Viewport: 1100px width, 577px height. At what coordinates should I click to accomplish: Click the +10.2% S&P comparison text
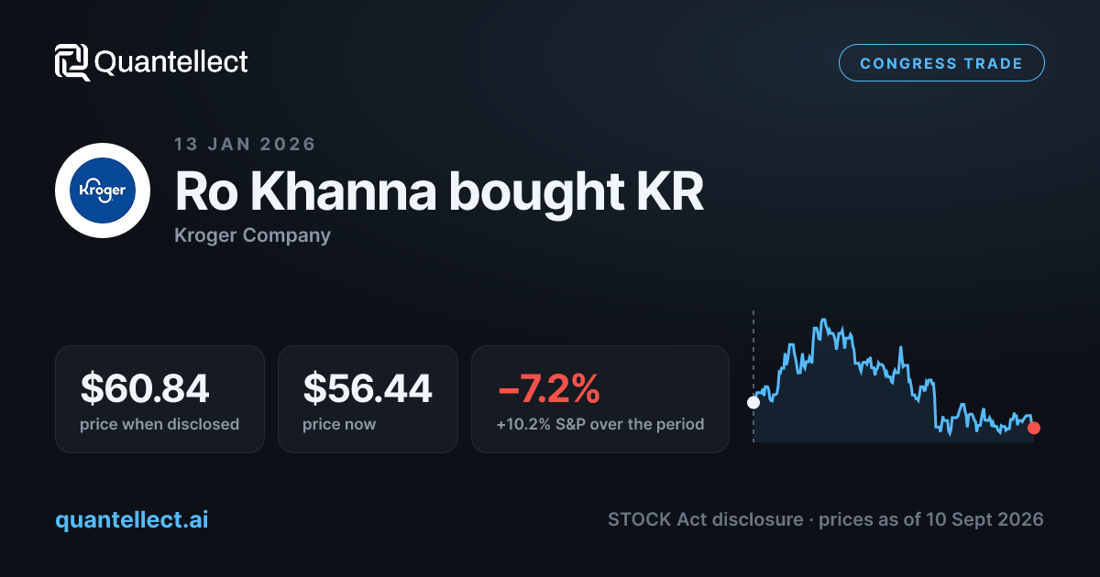600,424
